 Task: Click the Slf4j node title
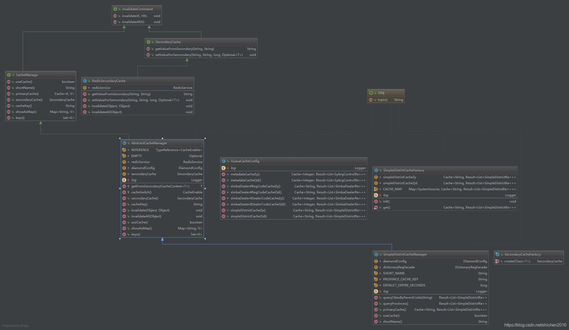(x=381, y=93)
